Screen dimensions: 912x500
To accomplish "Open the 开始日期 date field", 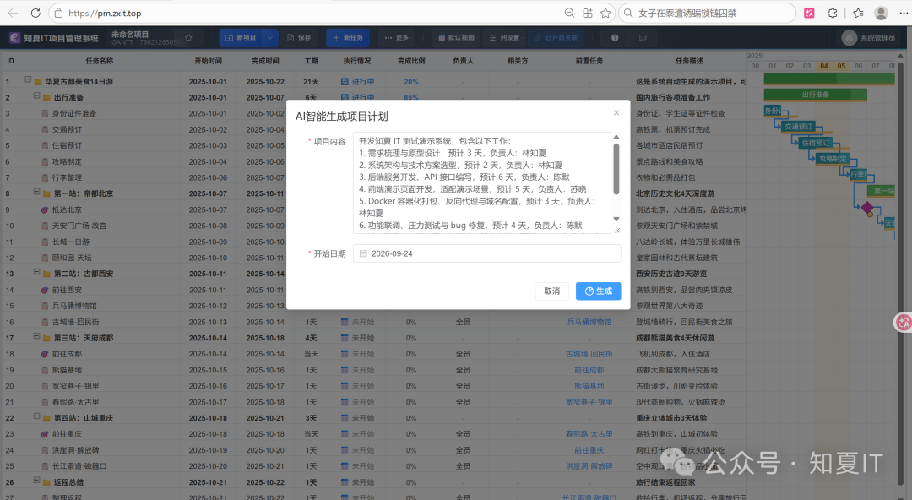I will tap(487, 253).
